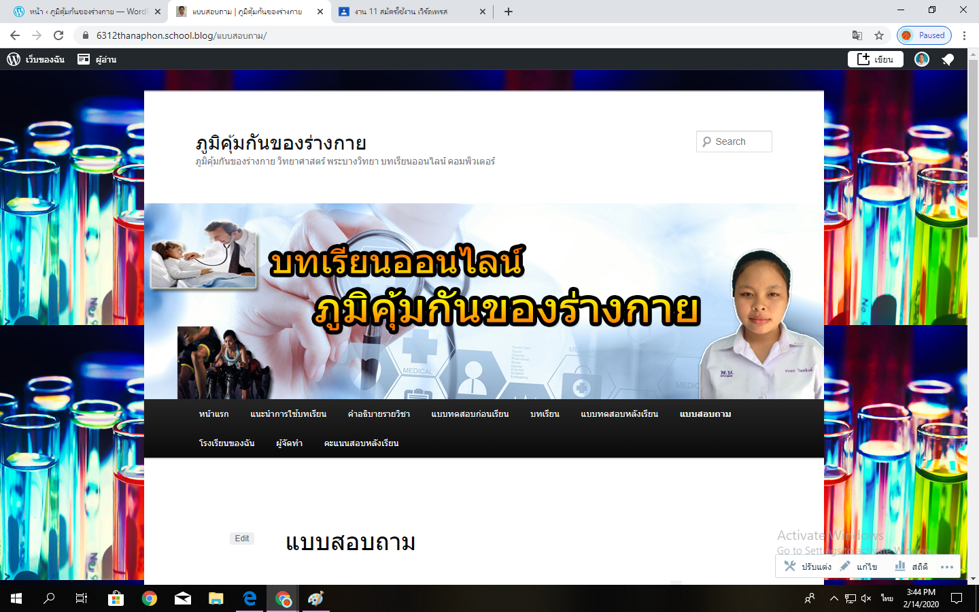The width and height of the screenshot is (979, 612).
Task: Click the Edit link beside the page title
Action: point(242,539)
